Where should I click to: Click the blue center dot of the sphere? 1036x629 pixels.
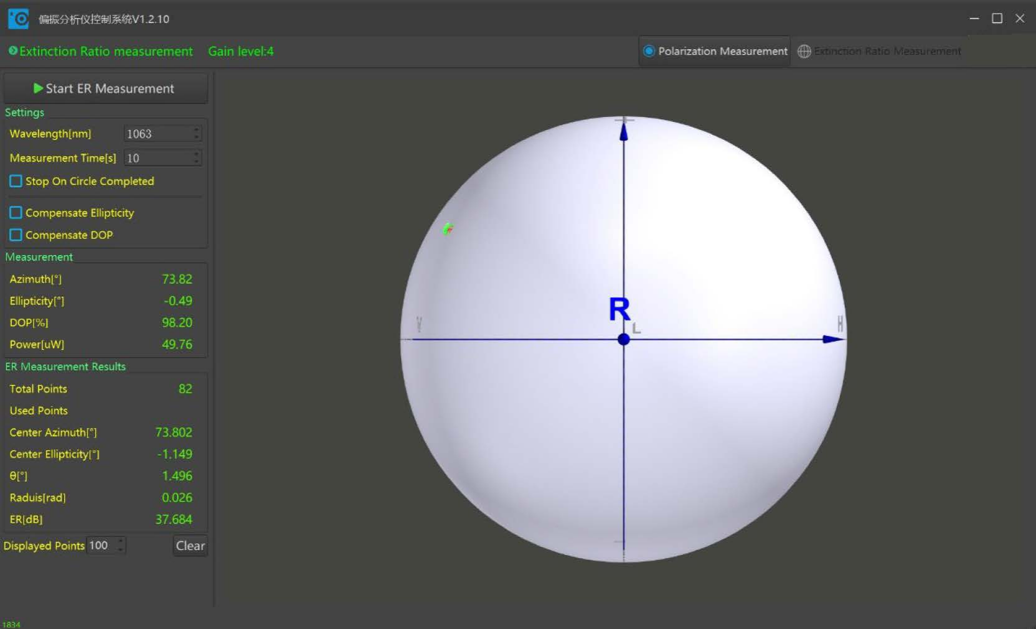point(623,340)
